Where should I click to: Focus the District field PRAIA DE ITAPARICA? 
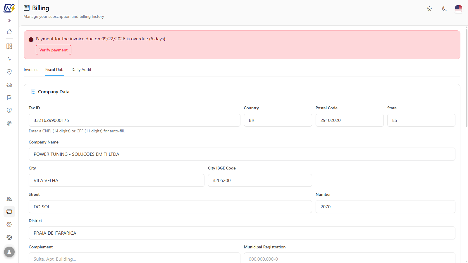coord(242,233)
